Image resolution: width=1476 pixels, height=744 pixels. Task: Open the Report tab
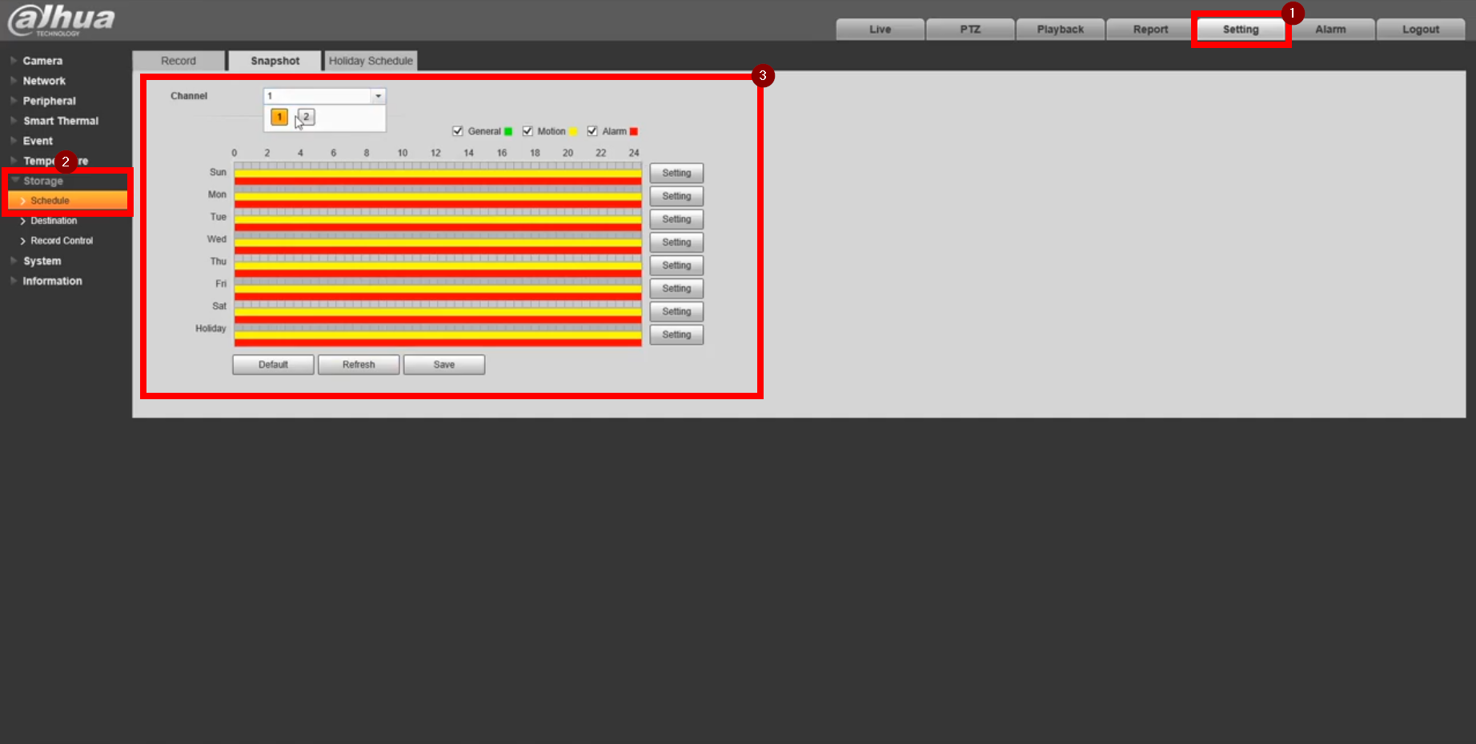pyautogui.click(x=1150, y=30)
